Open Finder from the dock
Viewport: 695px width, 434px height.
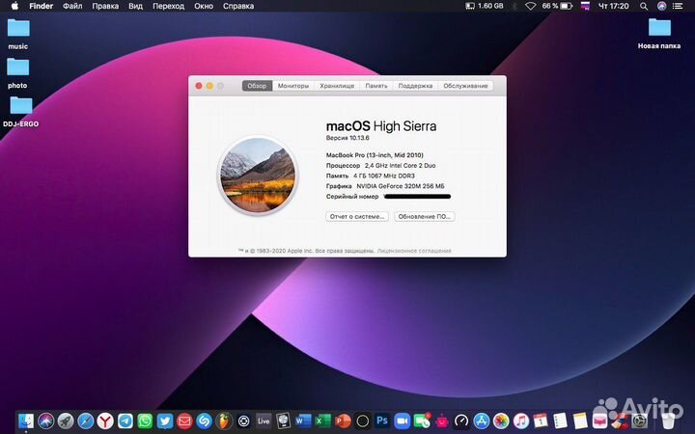click(x=26, y=420)
